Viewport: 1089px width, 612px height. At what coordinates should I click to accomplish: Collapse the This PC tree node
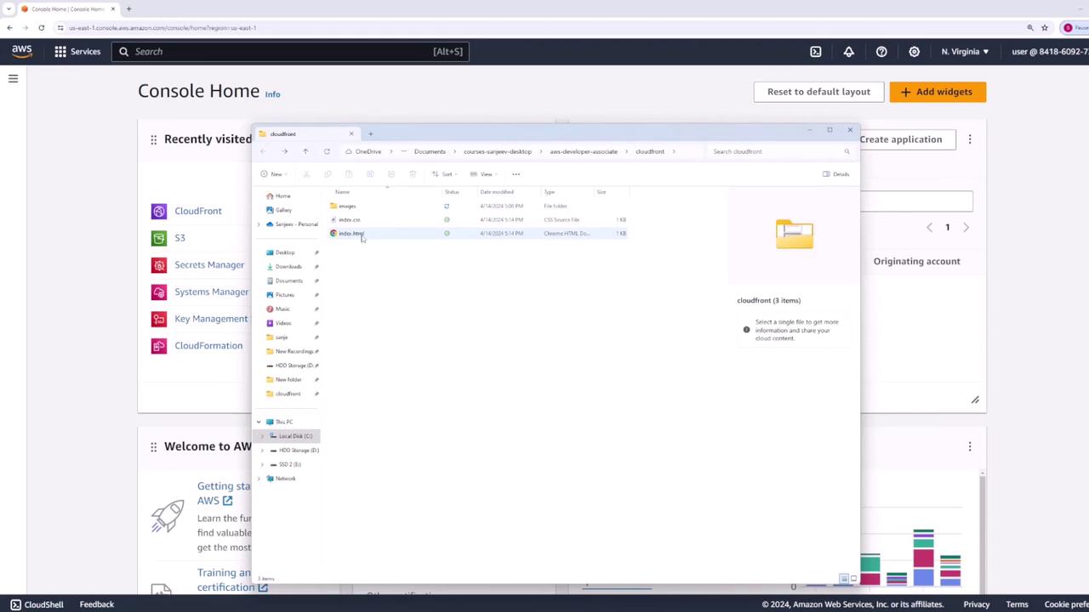tap(259, 422)
